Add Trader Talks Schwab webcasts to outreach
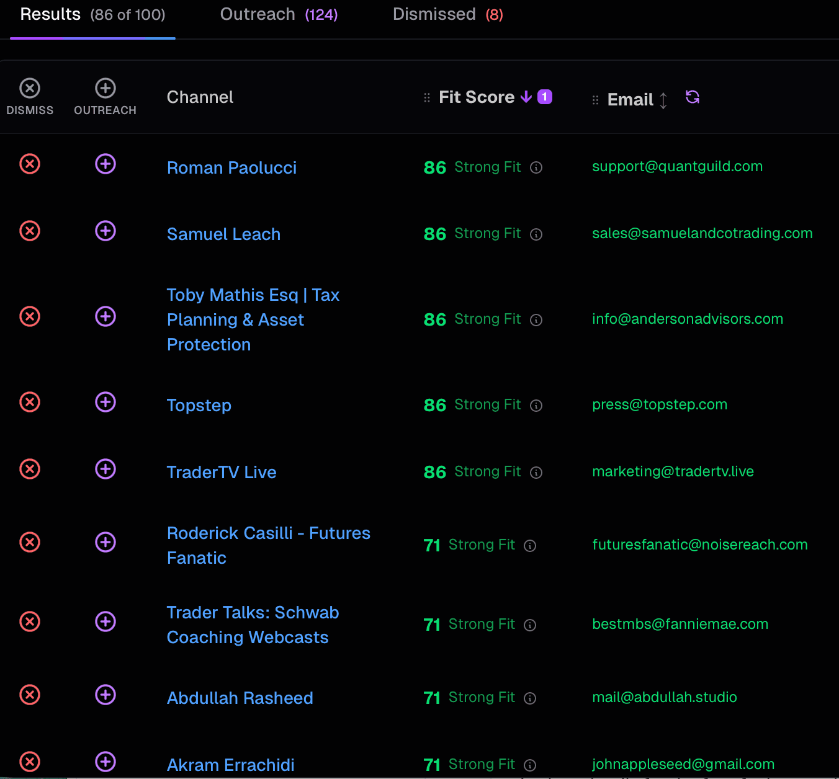The height and width of the screenshot is (779, 839). click(x=105, y=621)
